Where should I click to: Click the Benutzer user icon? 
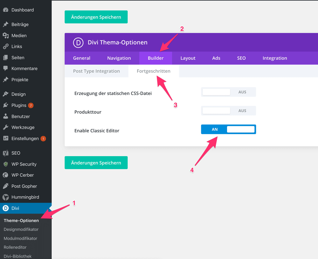[x=6, y=116]
